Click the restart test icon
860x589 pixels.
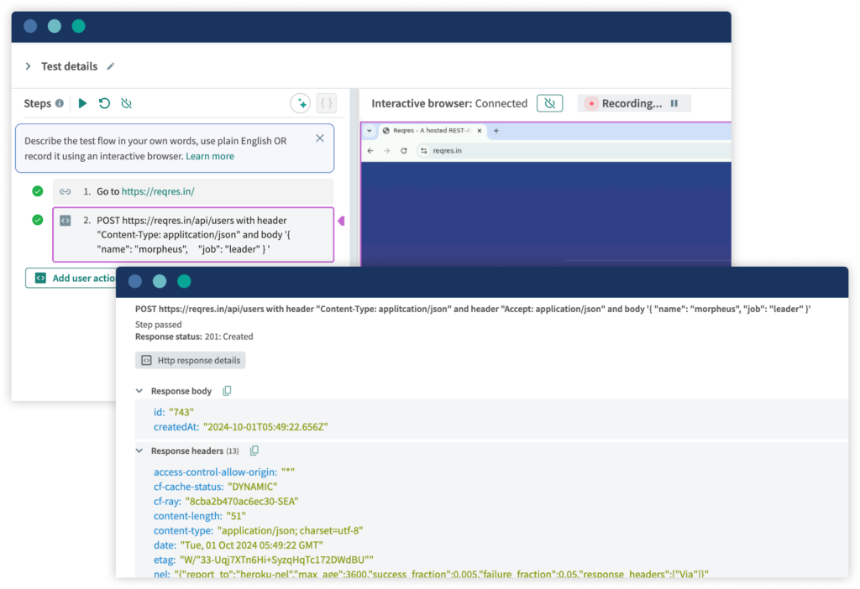105,102
